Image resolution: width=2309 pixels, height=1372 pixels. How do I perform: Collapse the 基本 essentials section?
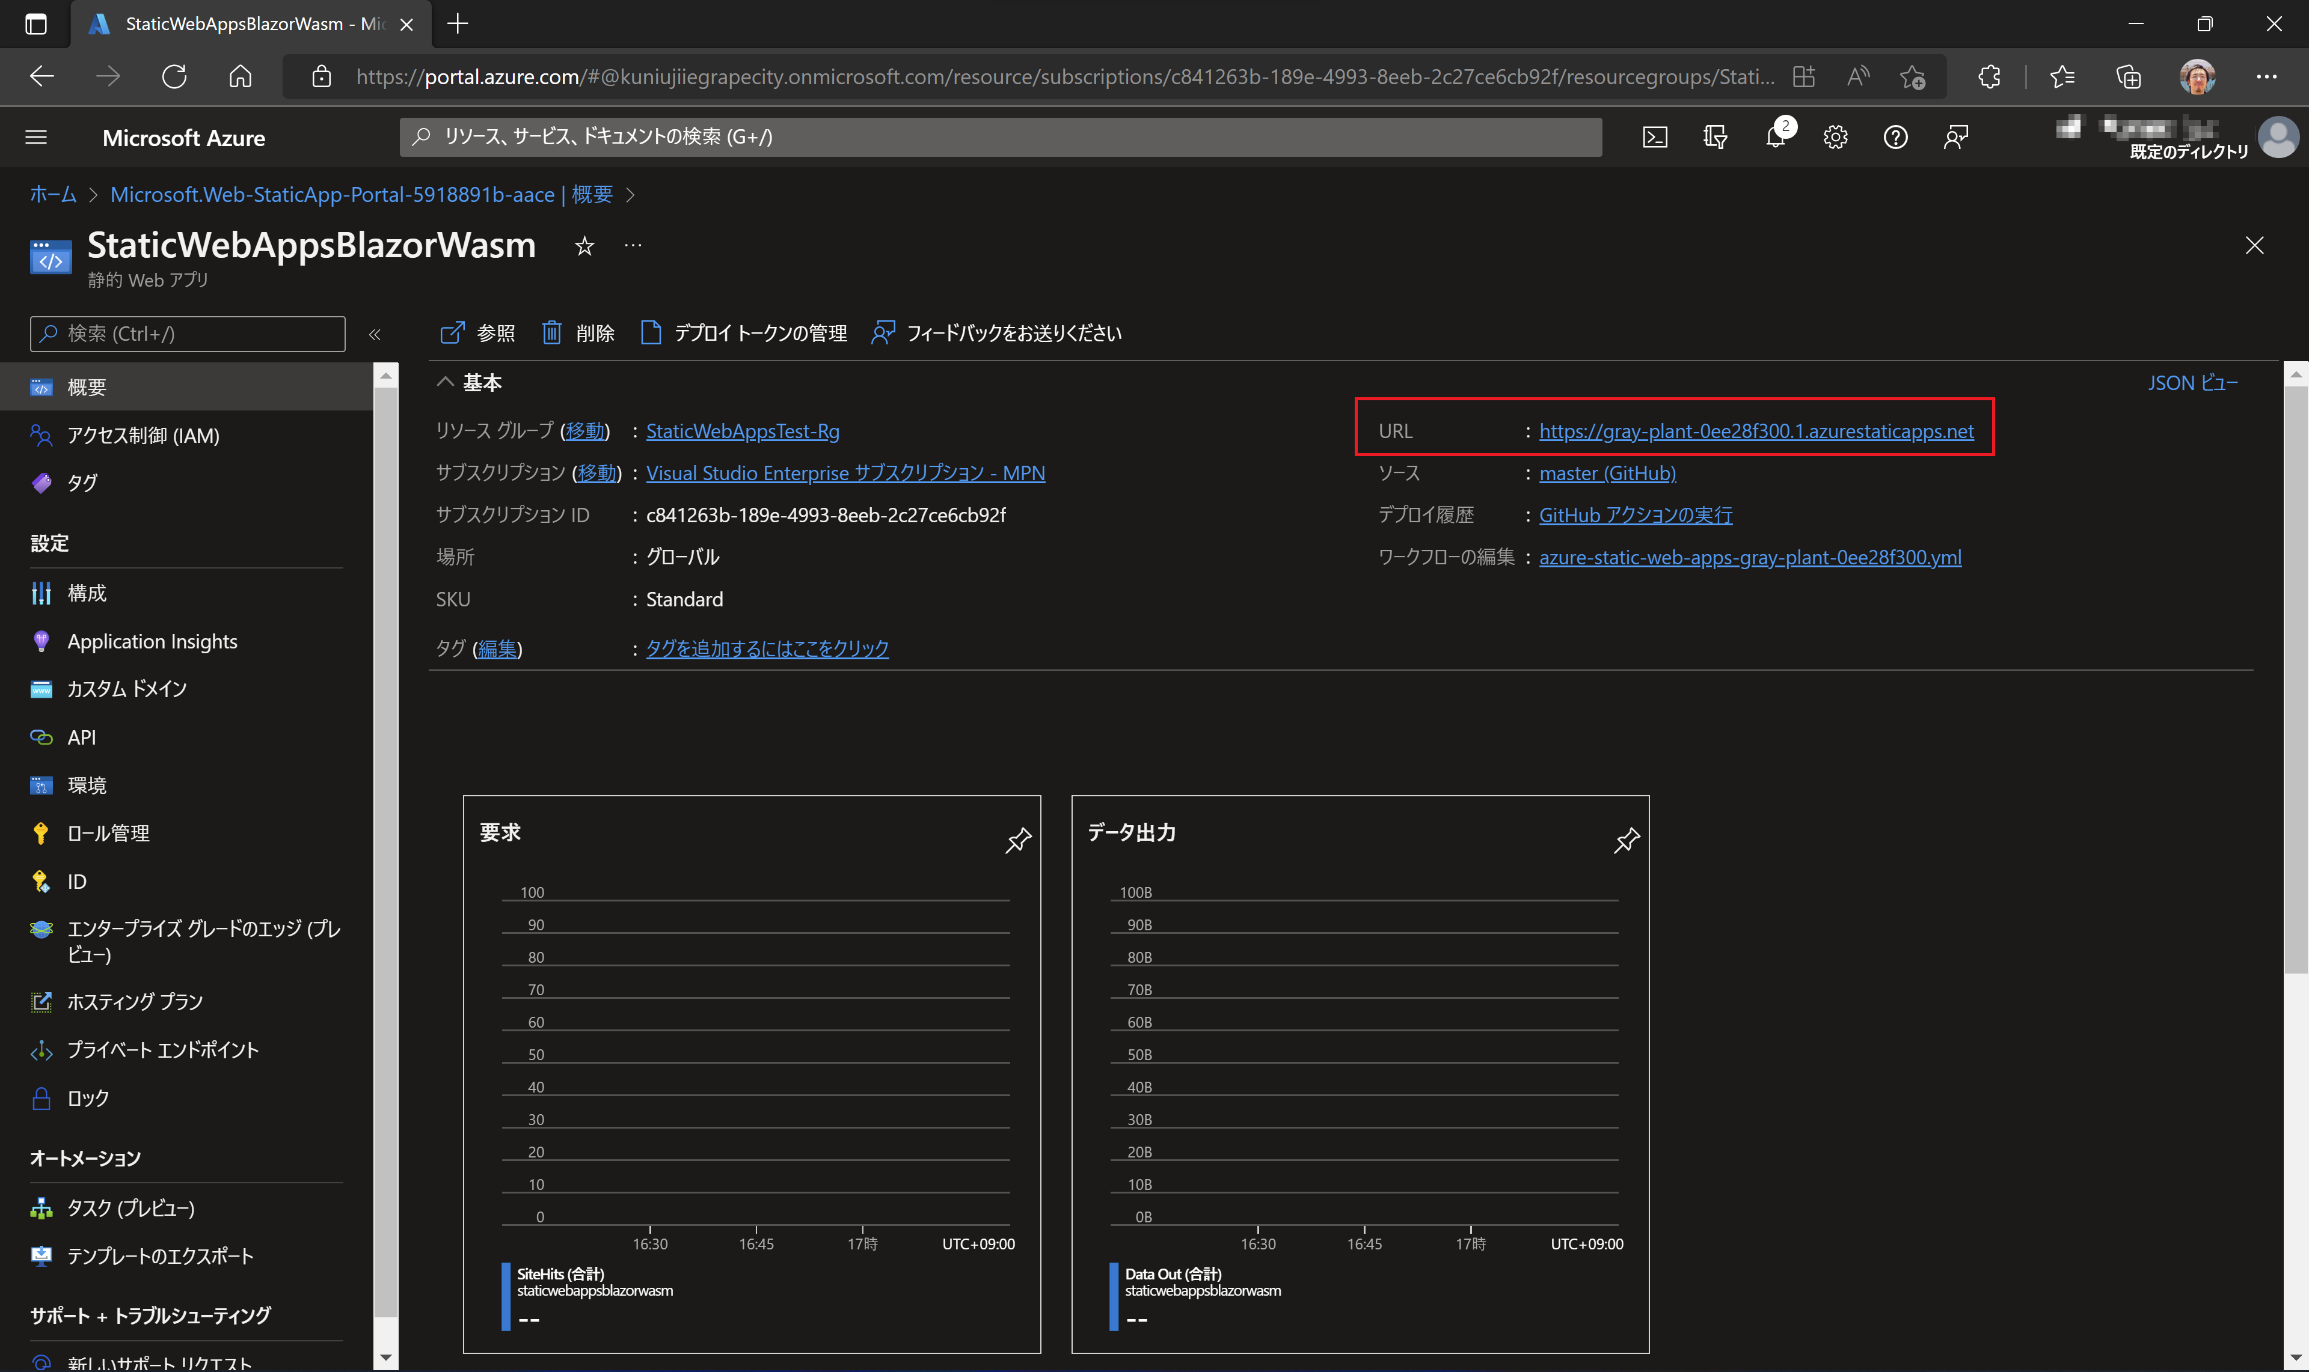click(445, 382)
